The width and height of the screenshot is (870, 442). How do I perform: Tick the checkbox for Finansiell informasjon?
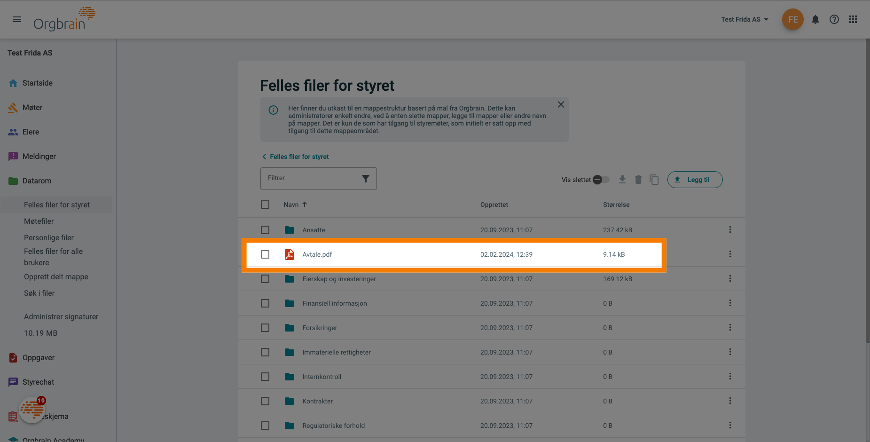coord(265,303)
